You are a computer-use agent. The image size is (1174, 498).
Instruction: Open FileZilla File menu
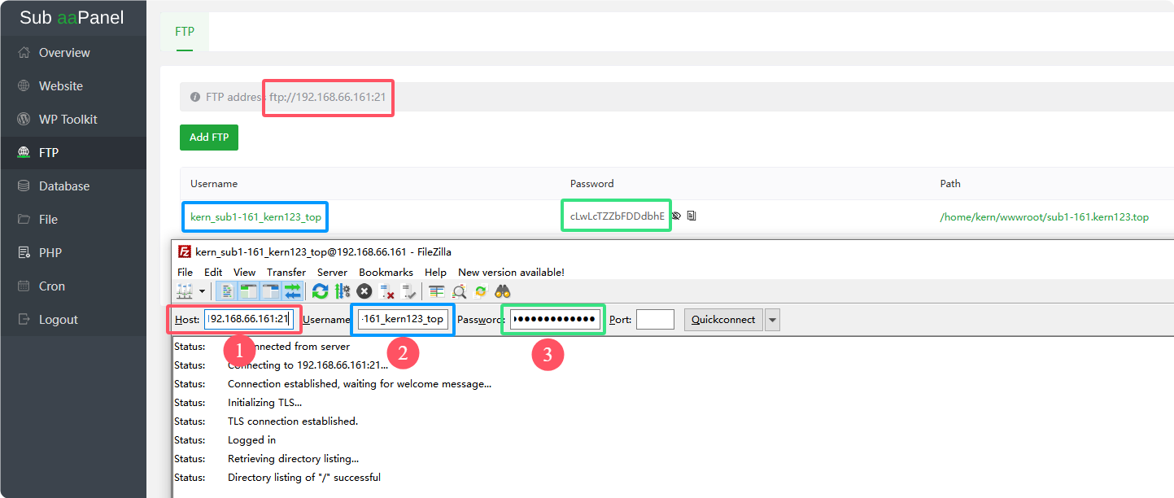coord(185,272)
